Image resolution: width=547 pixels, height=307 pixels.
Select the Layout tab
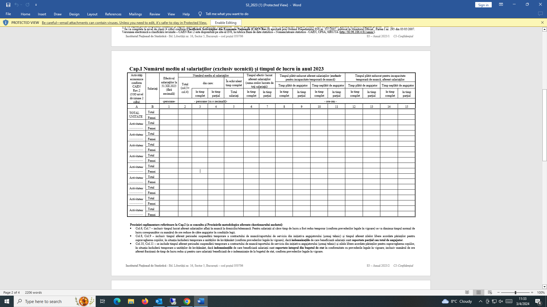[x=92, y=14]
